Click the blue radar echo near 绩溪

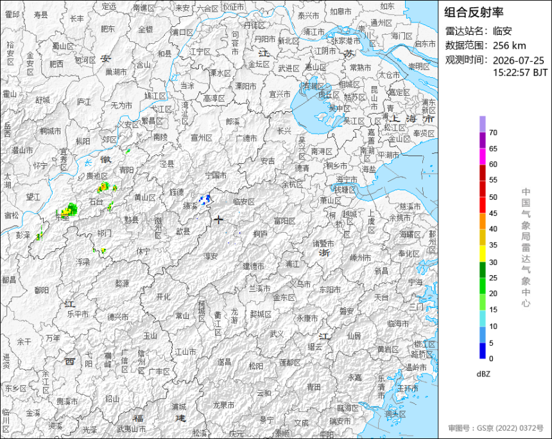[205, 200]
